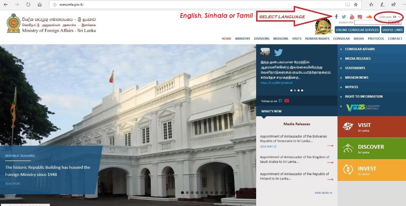Click the Sri Lanka national emblem logo
This screenshot has width=406, height=206.
coord(13,23)
